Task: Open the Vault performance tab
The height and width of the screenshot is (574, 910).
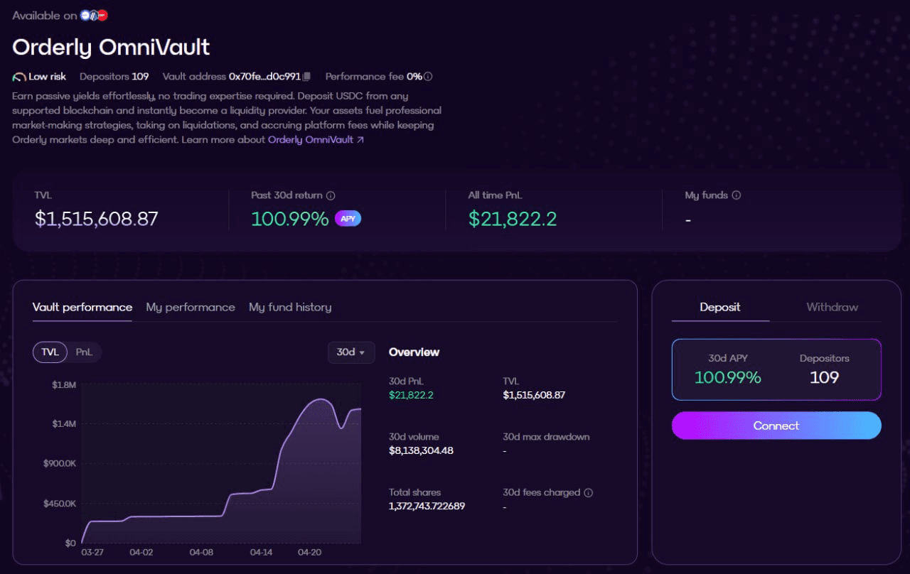Action: tap(82, 308)
